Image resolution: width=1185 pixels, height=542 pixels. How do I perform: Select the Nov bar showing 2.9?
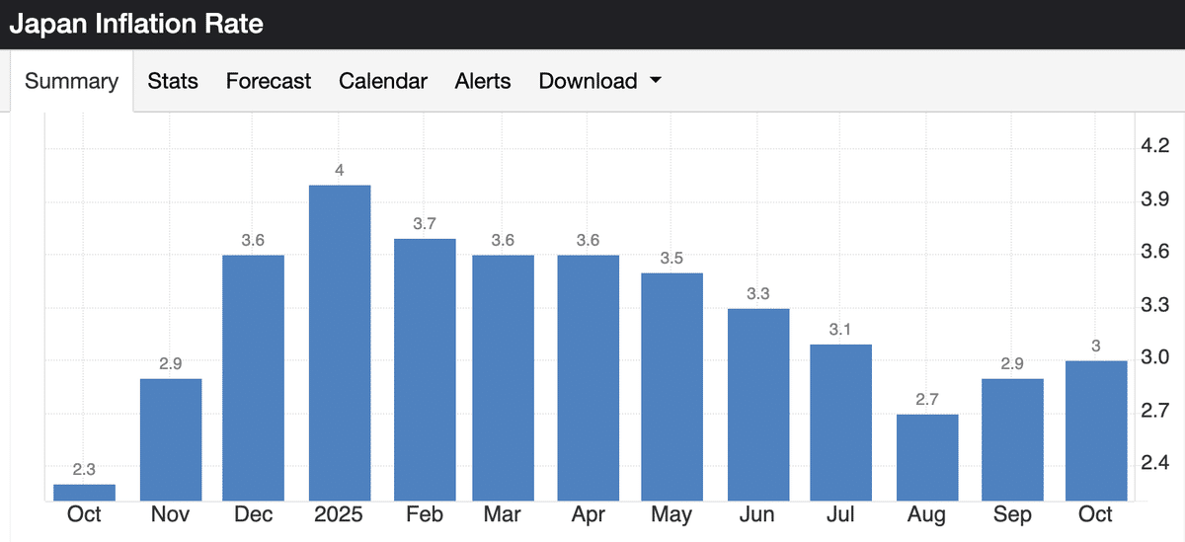click(x=171, y=439)
